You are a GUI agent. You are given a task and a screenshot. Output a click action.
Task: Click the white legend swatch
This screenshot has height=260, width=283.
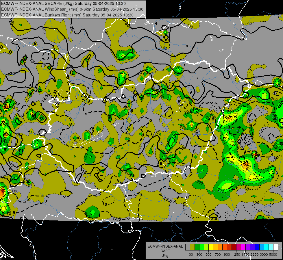click(275, 247)
